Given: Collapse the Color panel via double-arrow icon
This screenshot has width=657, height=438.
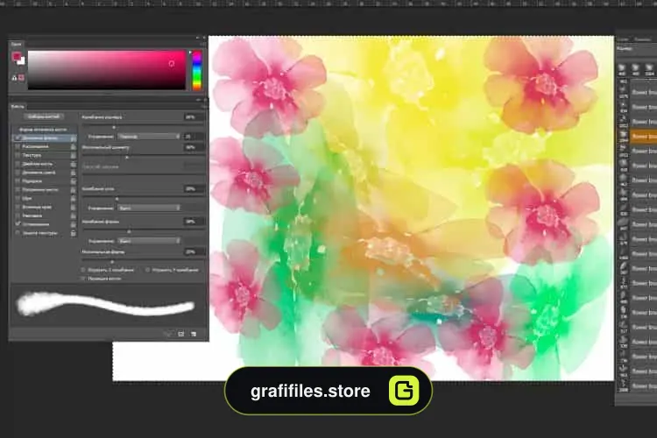Looking at the screenshot, I should 198,38.
